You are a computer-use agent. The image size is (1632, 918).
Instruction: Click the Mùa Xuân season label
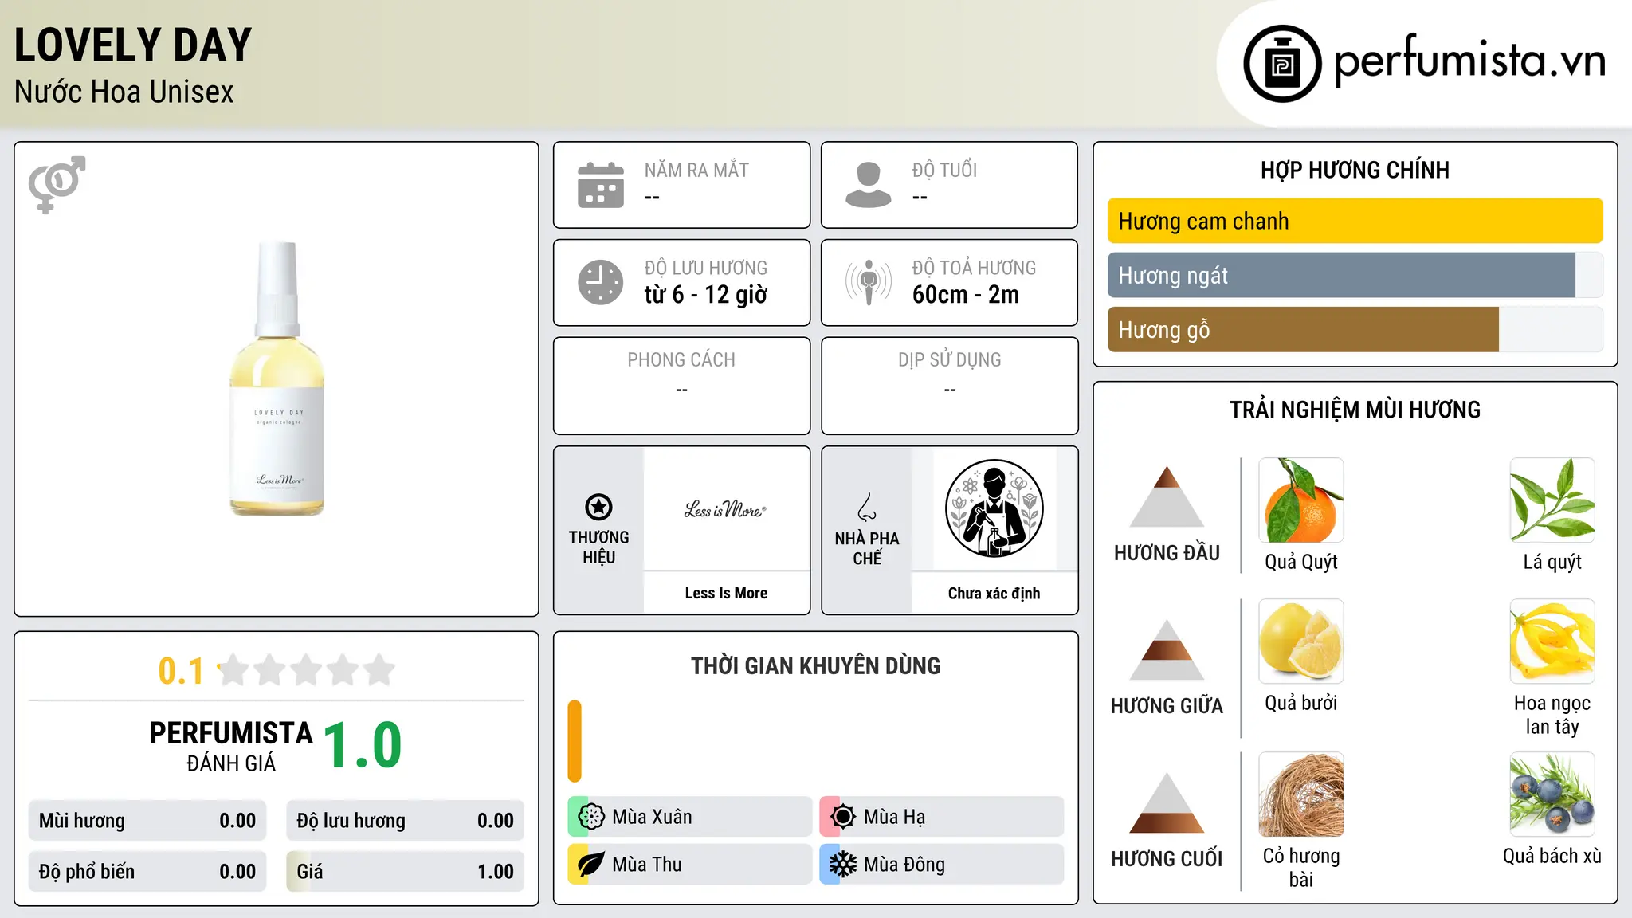[x=652, y=817]
